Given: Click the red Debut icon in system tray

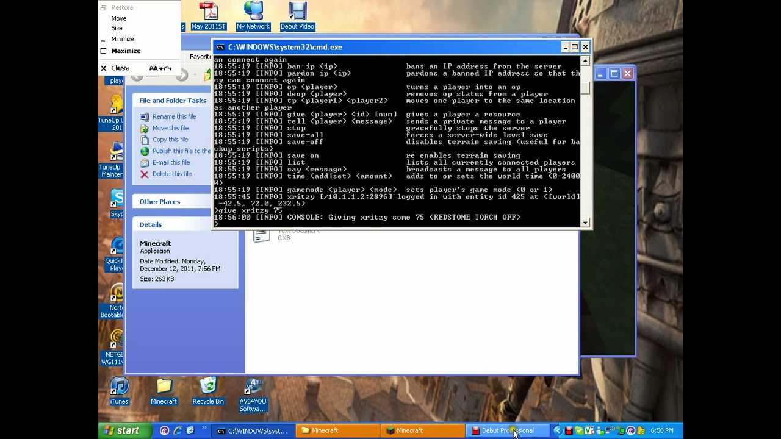Looking at the screenshot, I should 569,430.
